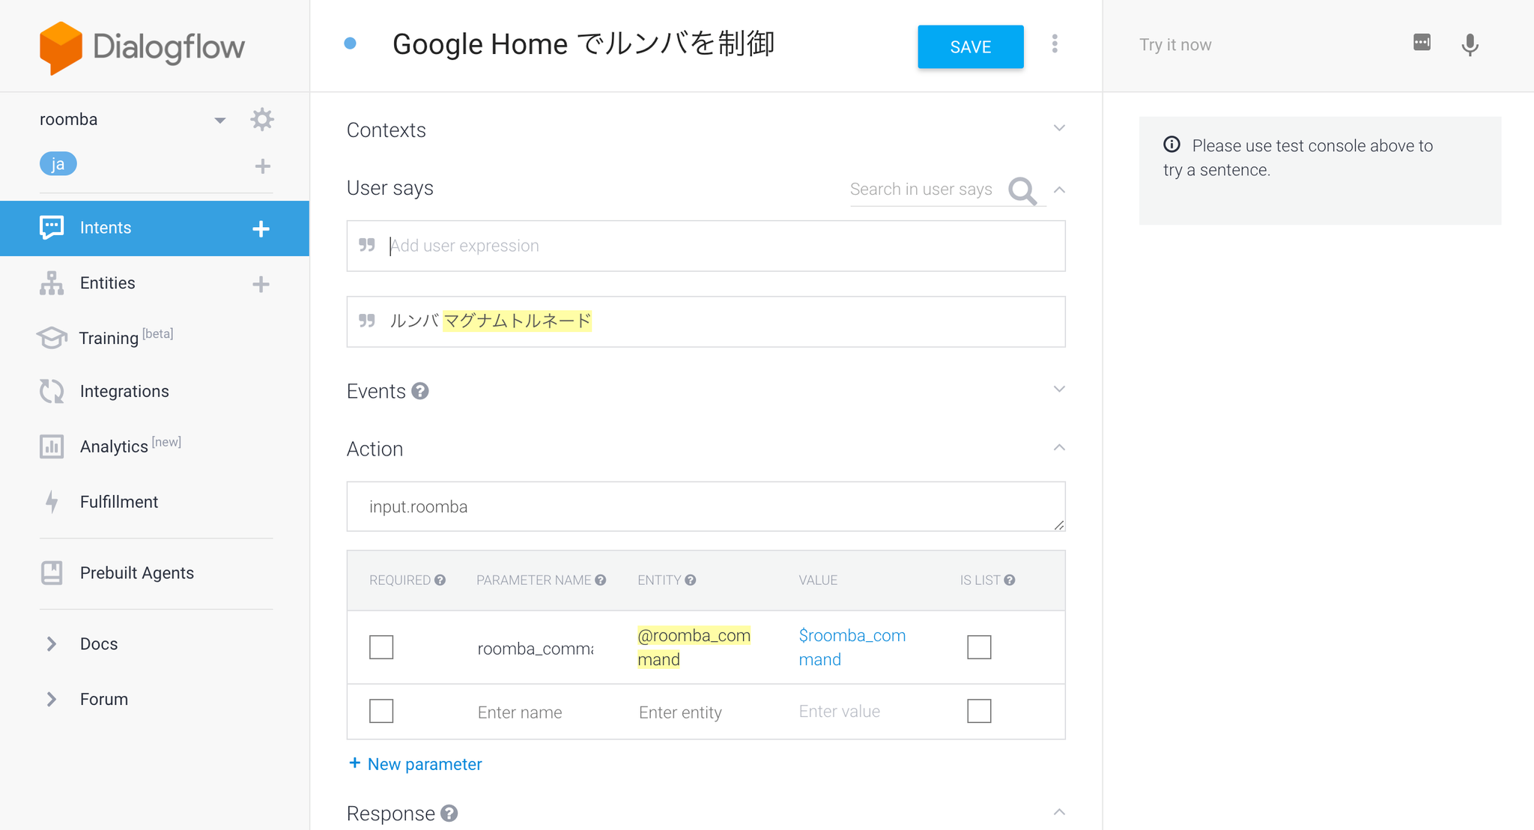Open the more options vertical dots menu

[x=1055, y=44]
